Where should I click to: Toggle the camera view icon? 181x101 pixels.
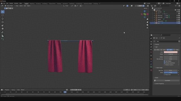click(x=147, y=25)
